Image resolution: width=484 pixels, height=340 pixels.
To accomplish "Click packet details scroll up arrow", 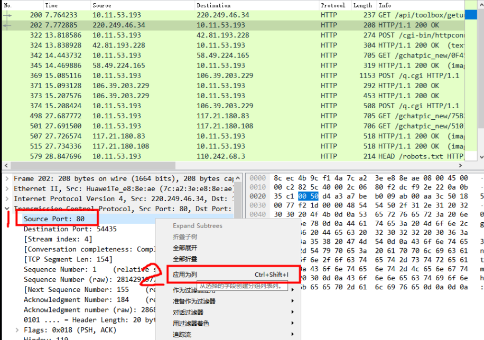I will pyautogui.click(x=238, y=178).
